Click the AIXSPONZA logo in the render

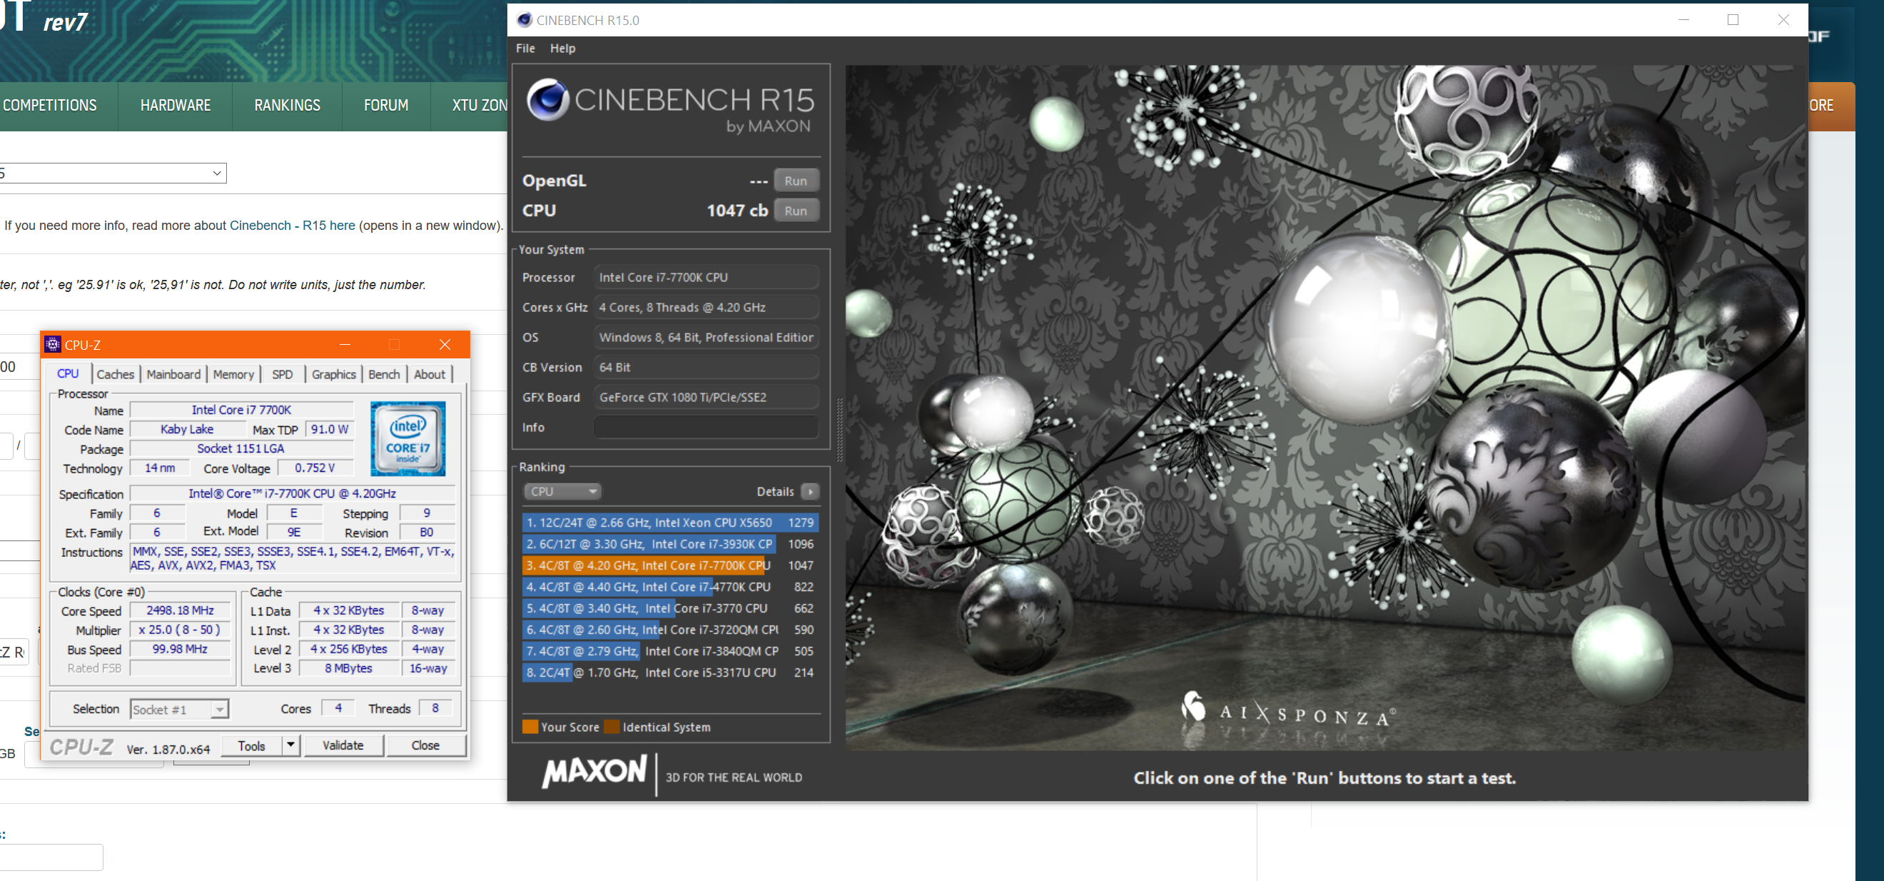tap(1287, 710)
